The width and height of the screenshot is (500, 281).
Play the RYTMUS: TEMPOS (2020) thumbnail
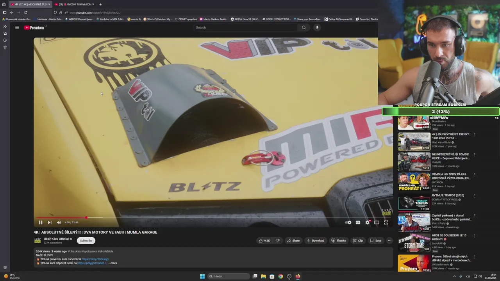pyautogui.click(x=414, y=203)
